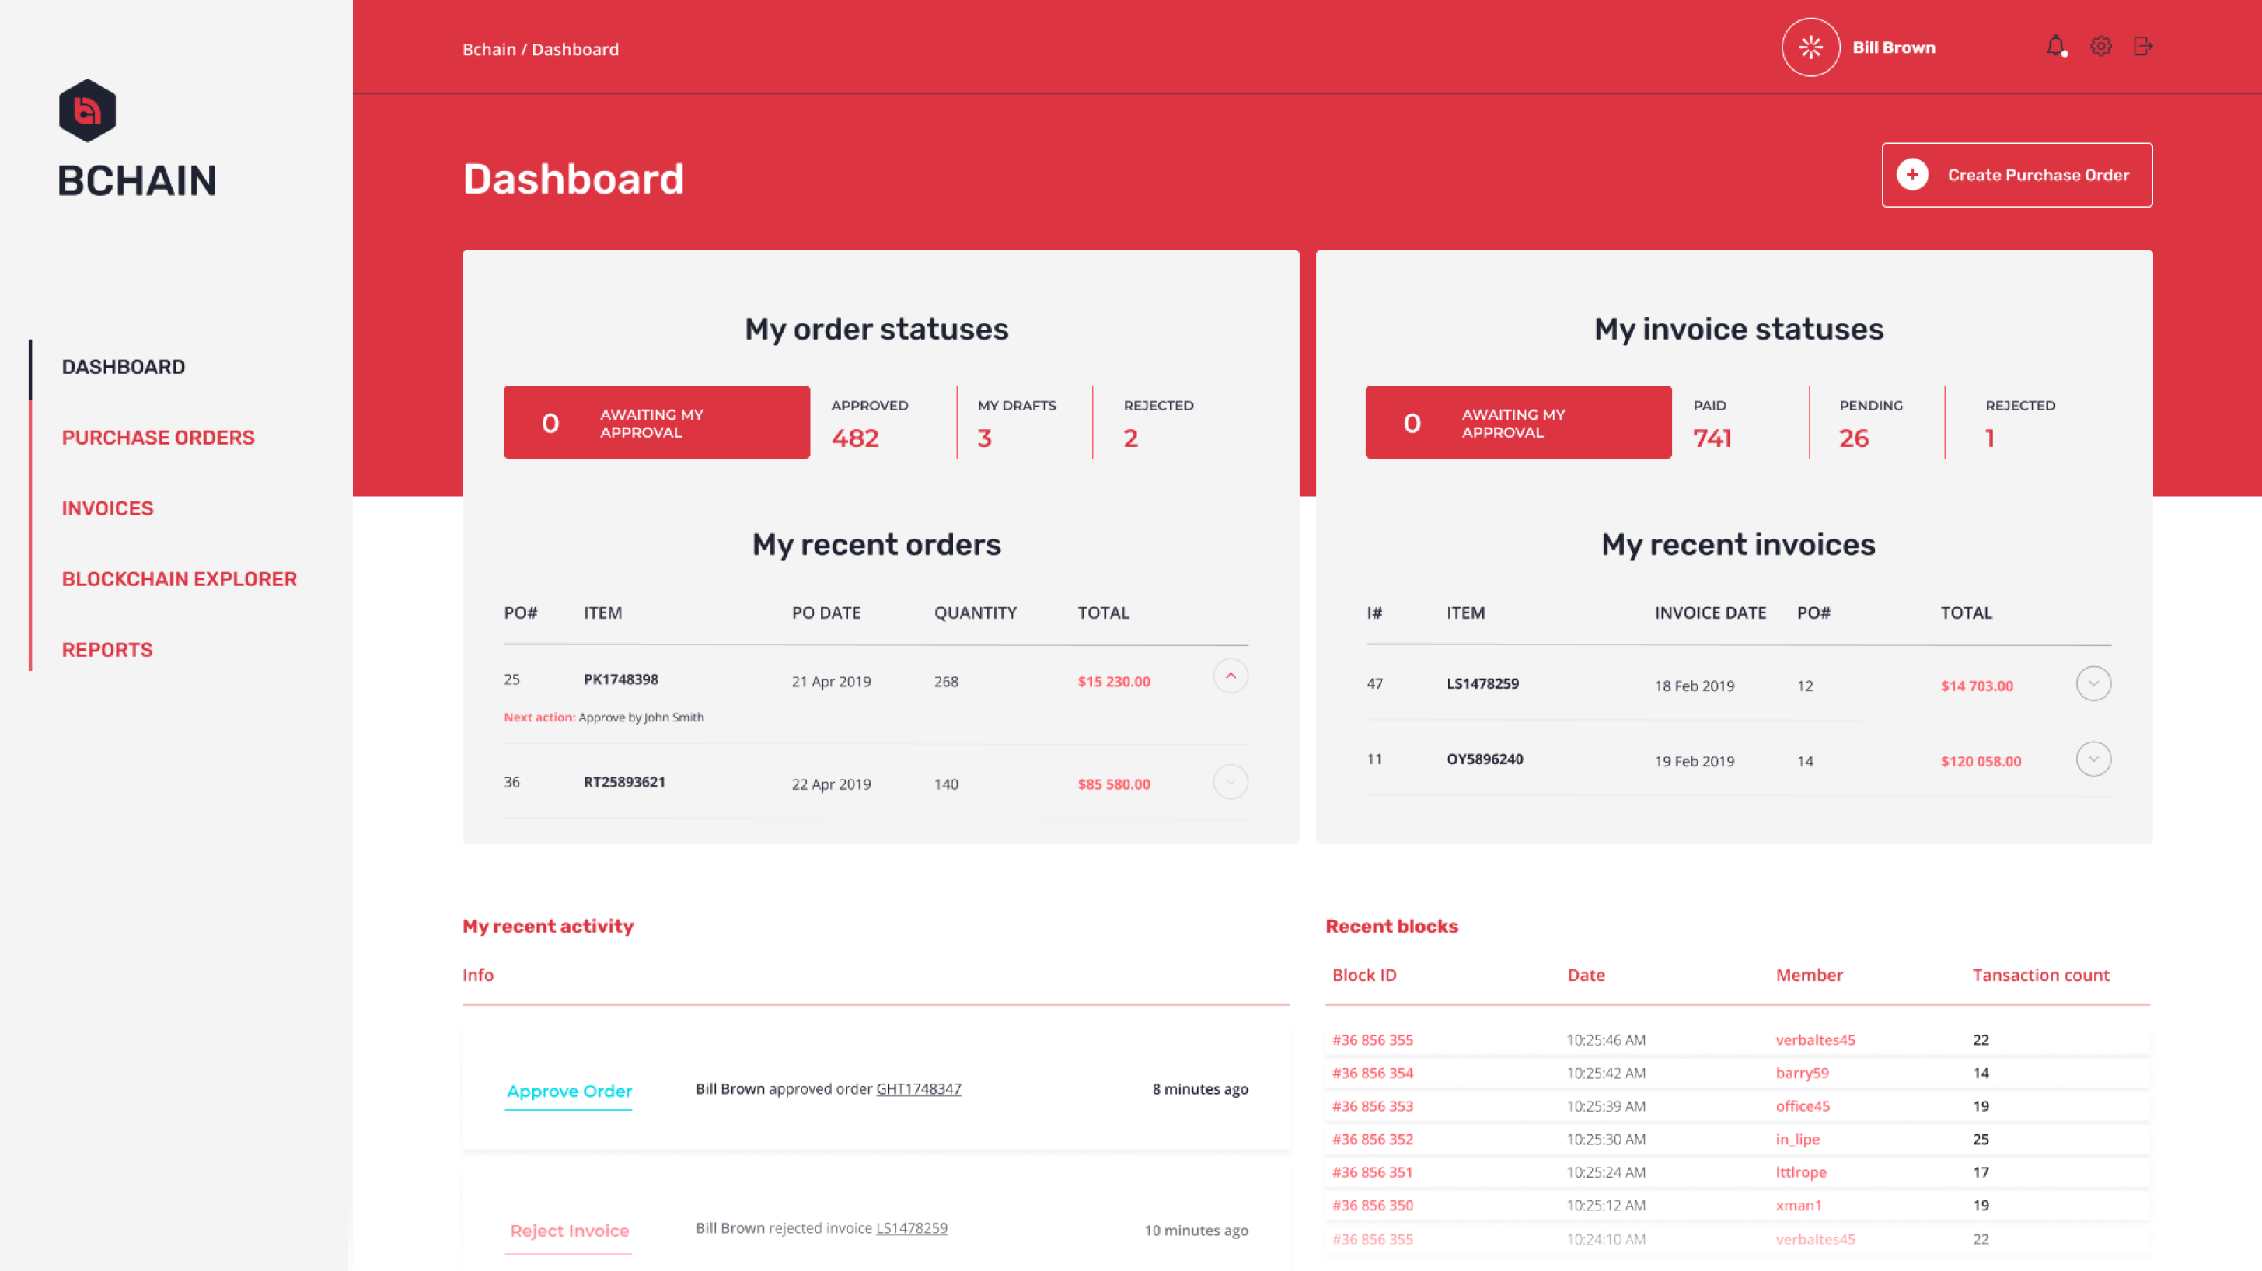
Task: Open Purchase Orders in the sidebar
Action: pyautogui.click(x=158, y=438)
